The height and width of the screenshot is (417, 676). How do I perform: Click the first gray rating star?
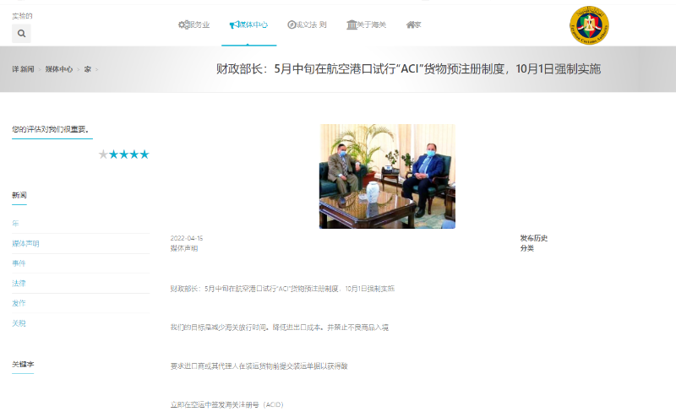(104, 154)
